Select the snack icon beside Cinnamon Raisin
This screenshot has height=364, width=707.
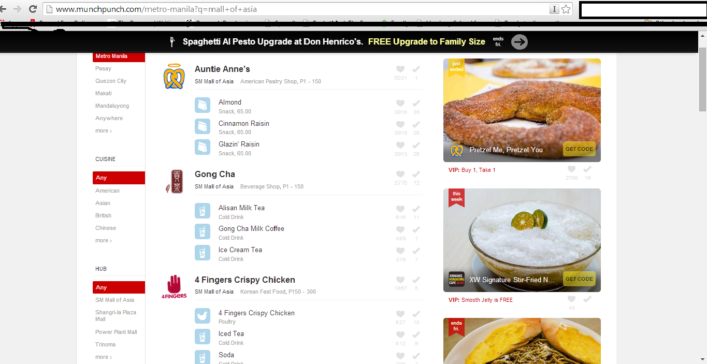pyautogui.click(x=203, y=127)
